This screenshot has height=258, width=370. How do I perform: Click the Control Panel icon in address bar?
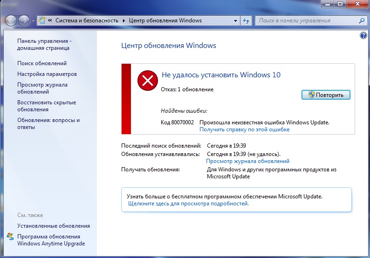click(x=42, y=20)
